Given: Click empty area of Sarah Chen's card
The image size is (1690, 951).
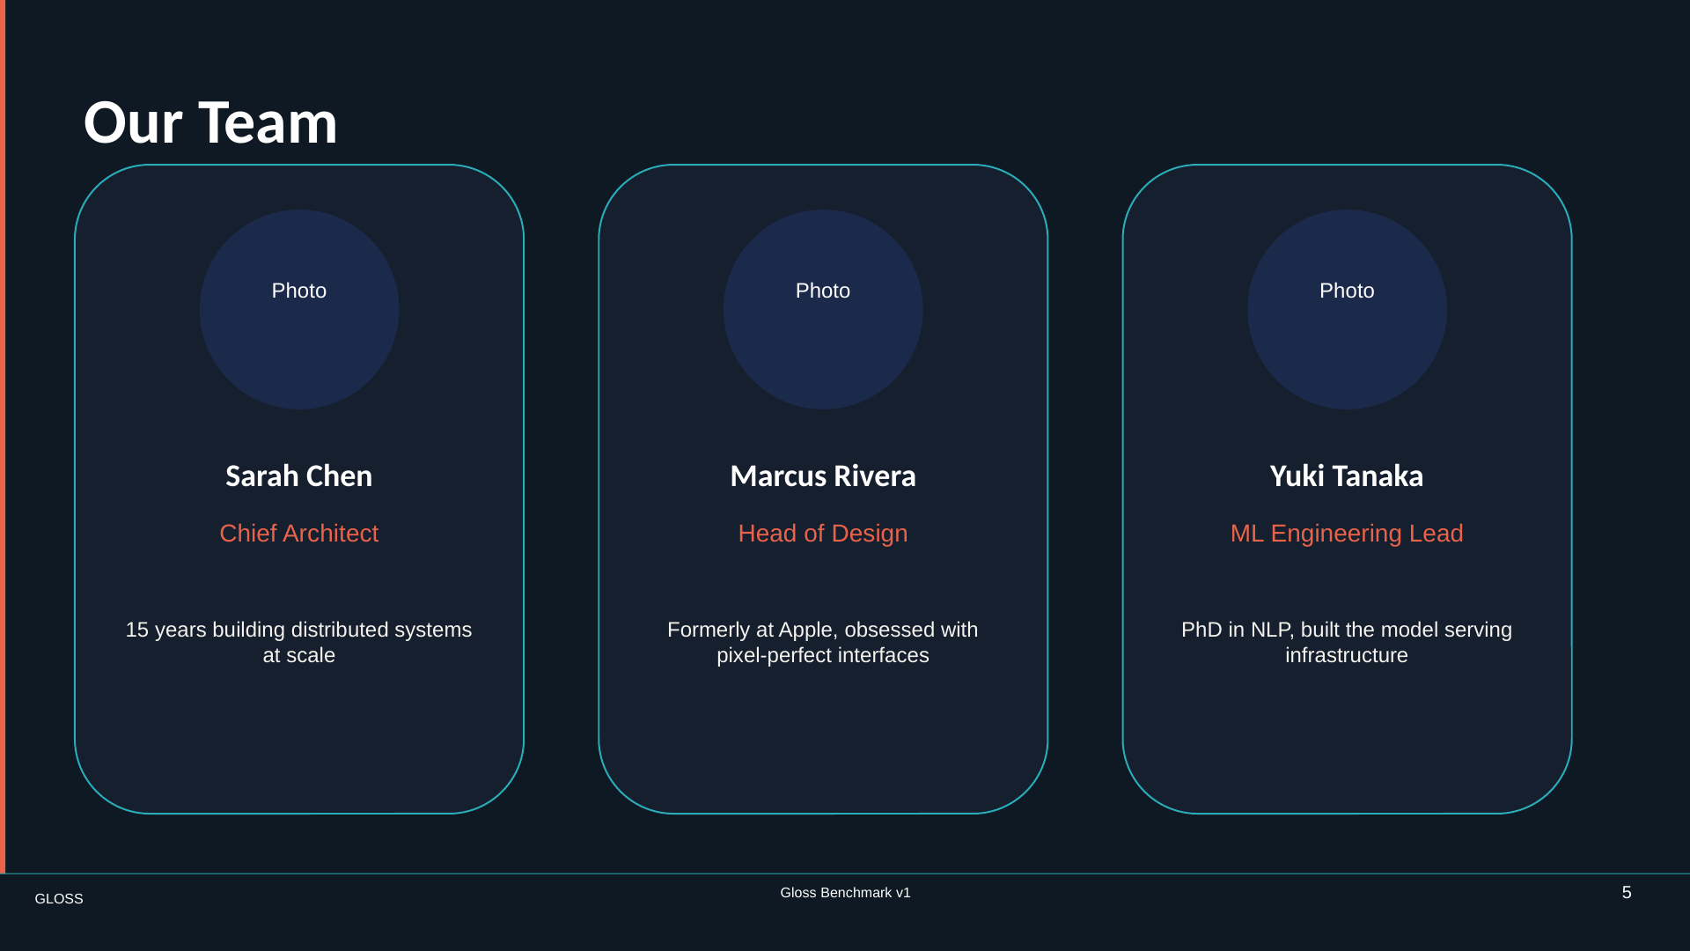Looking at the screenshot, I should tap(299, 740).
